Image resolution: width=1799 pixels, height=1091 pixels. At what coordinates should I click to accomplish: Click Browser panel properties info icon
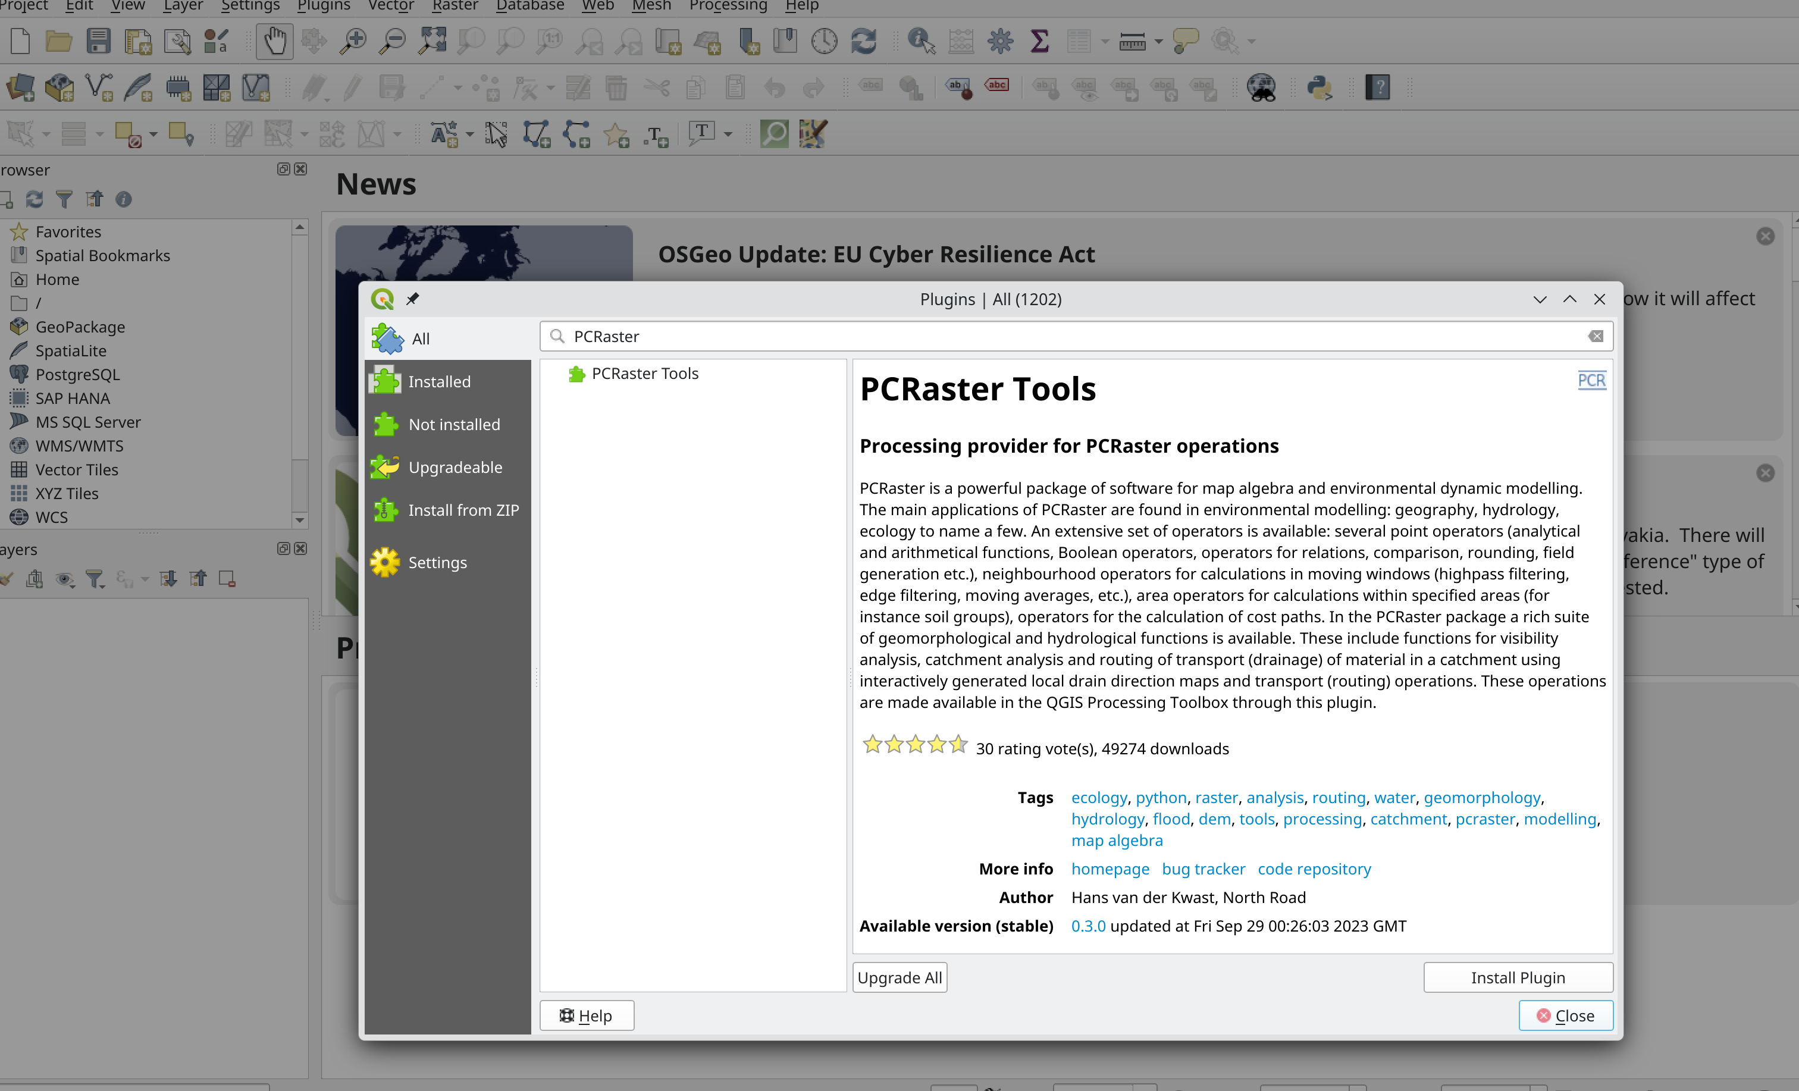[123, 199]
